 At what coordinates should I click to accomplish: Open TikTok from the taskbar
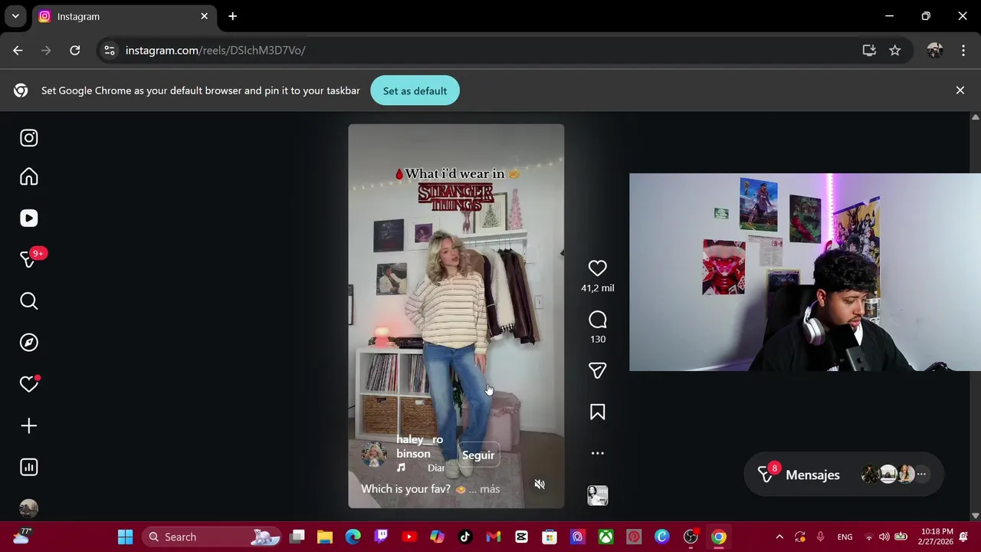point(465,537)
